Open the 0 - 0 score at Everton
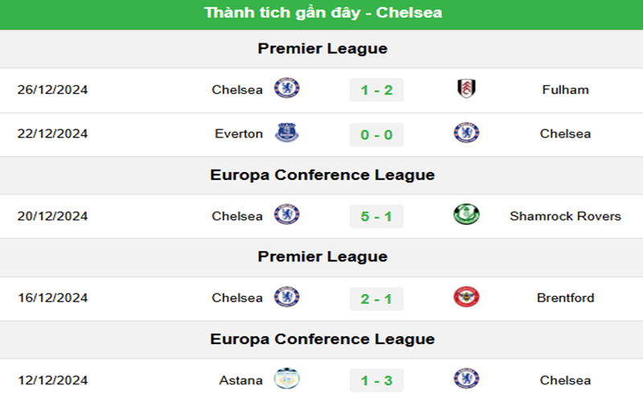The height and width of the screenshot is (402, 643). (x=376, y=134)
